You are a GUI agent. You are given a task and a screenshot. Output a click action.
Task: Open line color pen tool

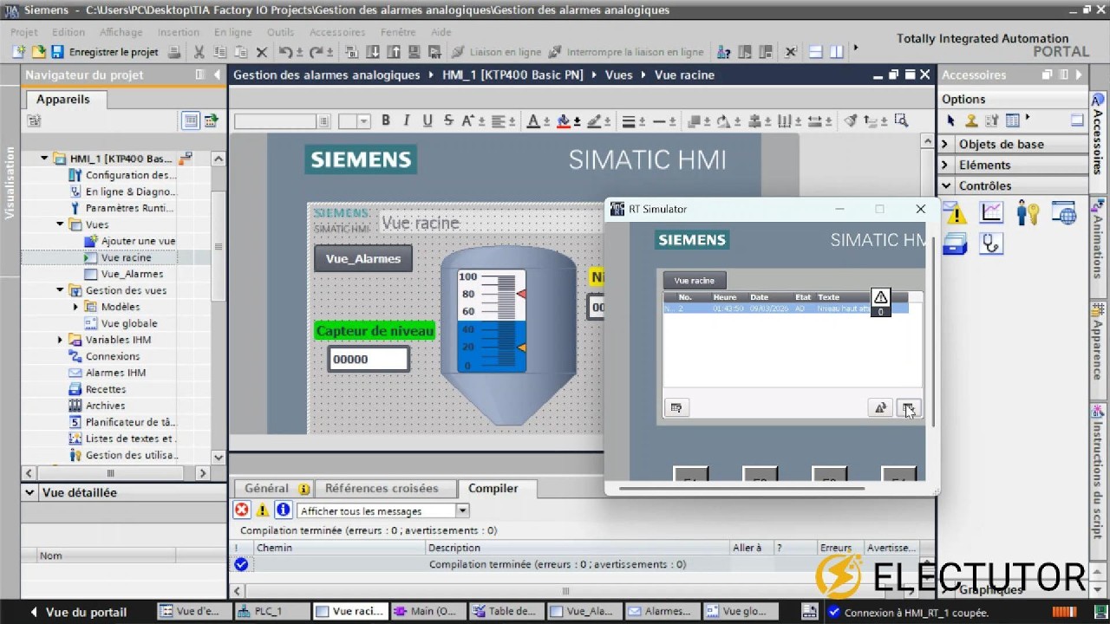(597, 120)
